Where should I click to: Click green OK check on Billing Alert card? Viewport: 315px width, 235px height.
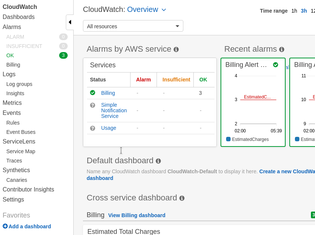tap(276, 65)
